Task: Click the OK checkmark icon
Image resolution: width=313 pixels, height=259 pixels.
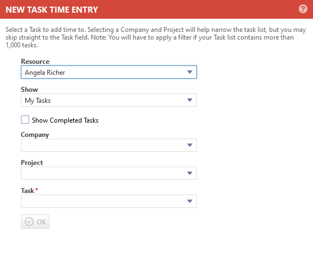Action: (29, 222)
